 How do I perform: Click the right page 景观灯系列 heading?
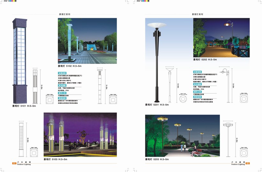[x=197, y=14]
